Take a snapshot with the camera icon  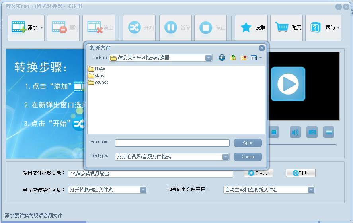312,132
